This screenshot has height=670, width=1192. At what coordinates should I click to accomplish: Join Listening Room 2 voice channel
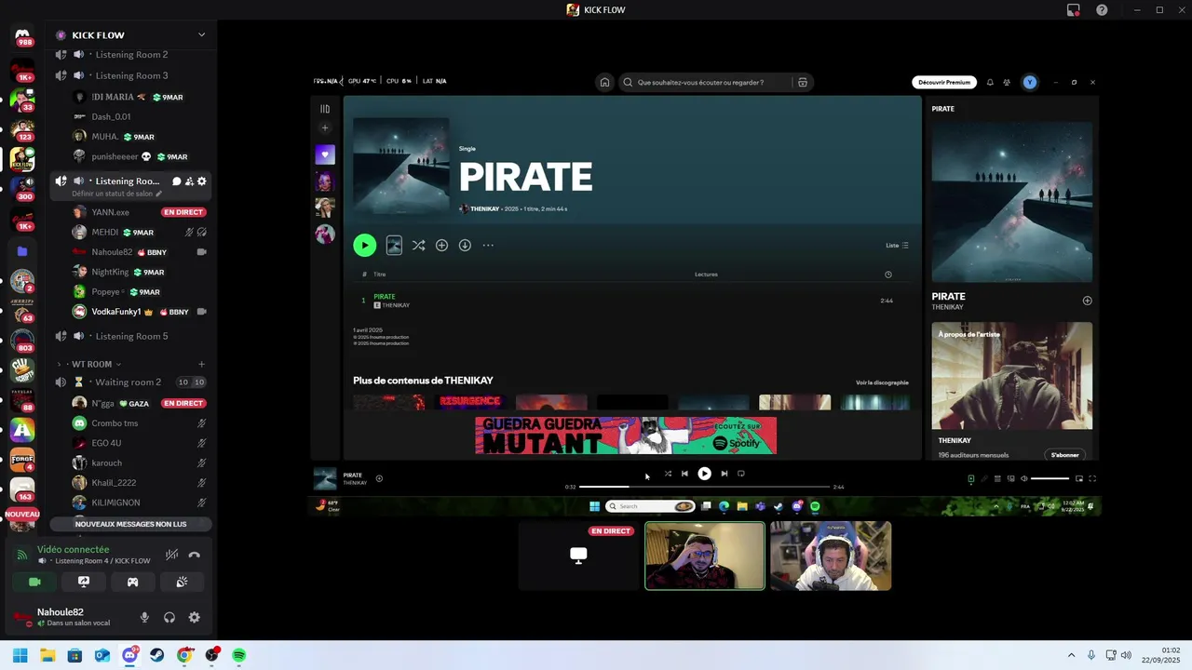130,55
